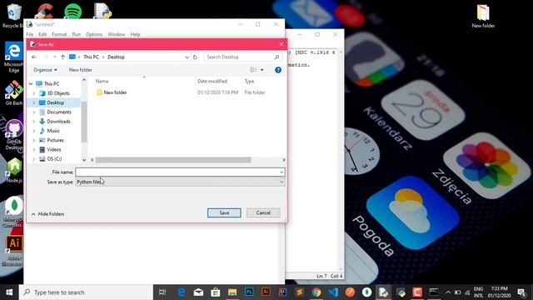Sort by Type column header
Image resolution: width=533 pixels, height=300 pixels.
pyautogui.click(x=249, y=82)
